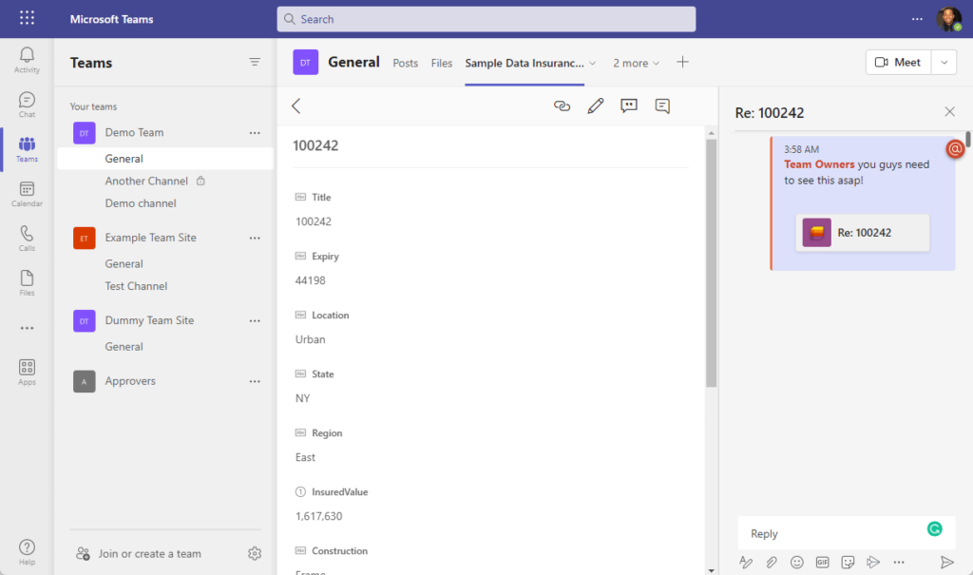The width and height of the screenshot is (973, 575).
Task: Open Dummy Team Site more options
Action: point(255,321)
